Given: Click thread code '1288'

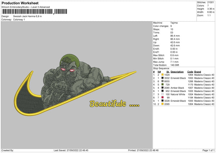Looking at the screenshot, I should coord(190,82).
